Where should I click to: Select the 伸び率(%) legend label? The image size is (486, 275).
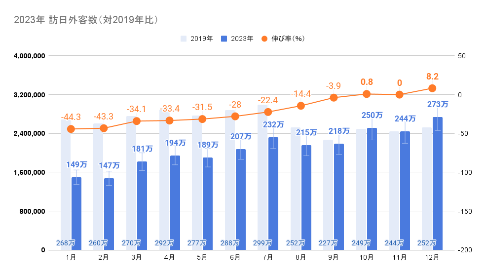point(288,39)
